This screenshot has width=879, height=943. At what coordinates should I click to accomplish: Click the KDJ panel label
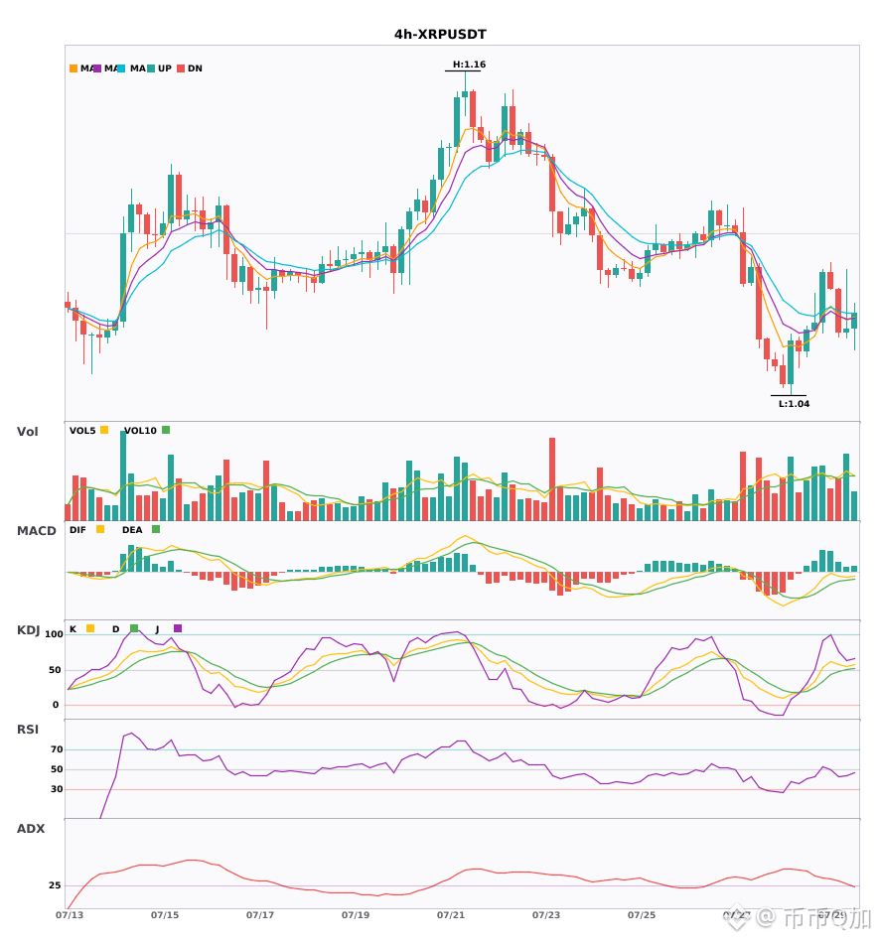click(28, 630)
